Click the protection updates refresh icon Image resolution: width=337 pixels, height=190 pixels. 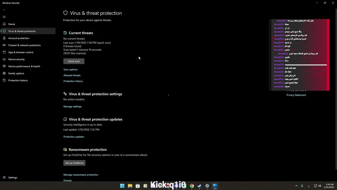[65, 119]
